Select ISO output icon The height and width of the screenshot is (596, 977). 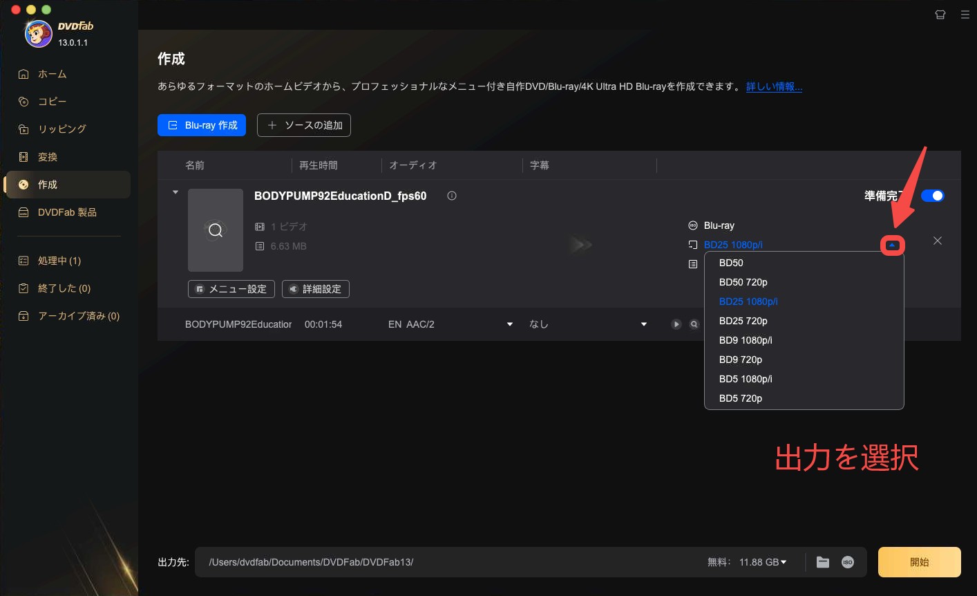click(848, 562)
